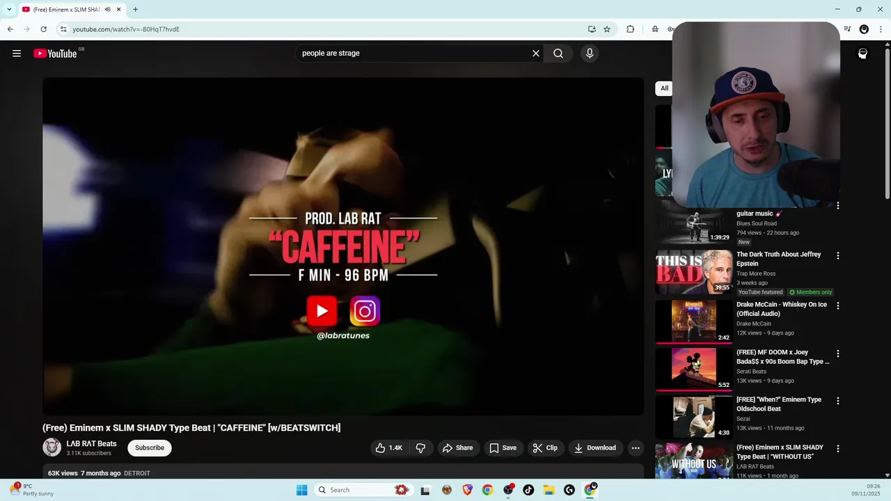
Task: Select the All filter chip
Action: (x=664, y=88)
